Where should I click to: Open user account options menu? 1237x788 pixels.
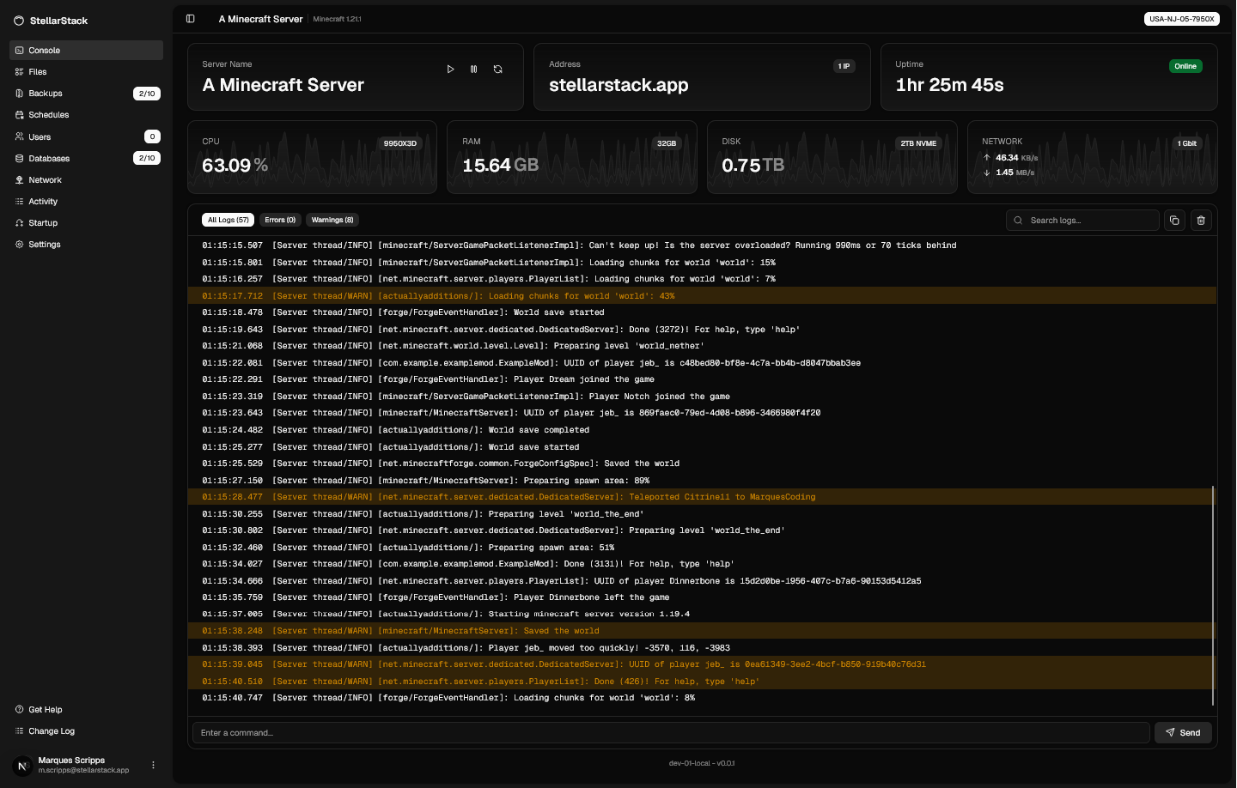pyautogui.click(x=154, y=765)
